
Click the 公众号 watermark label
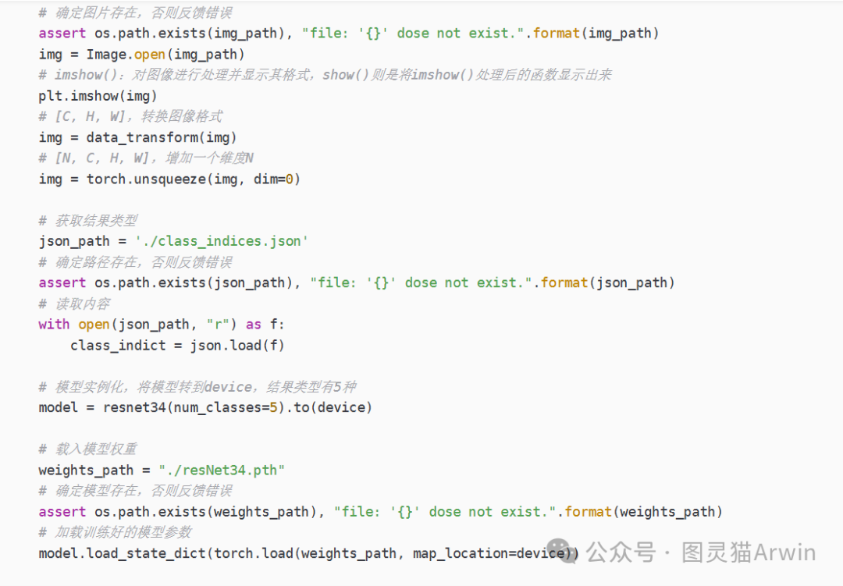pos(620,552)
